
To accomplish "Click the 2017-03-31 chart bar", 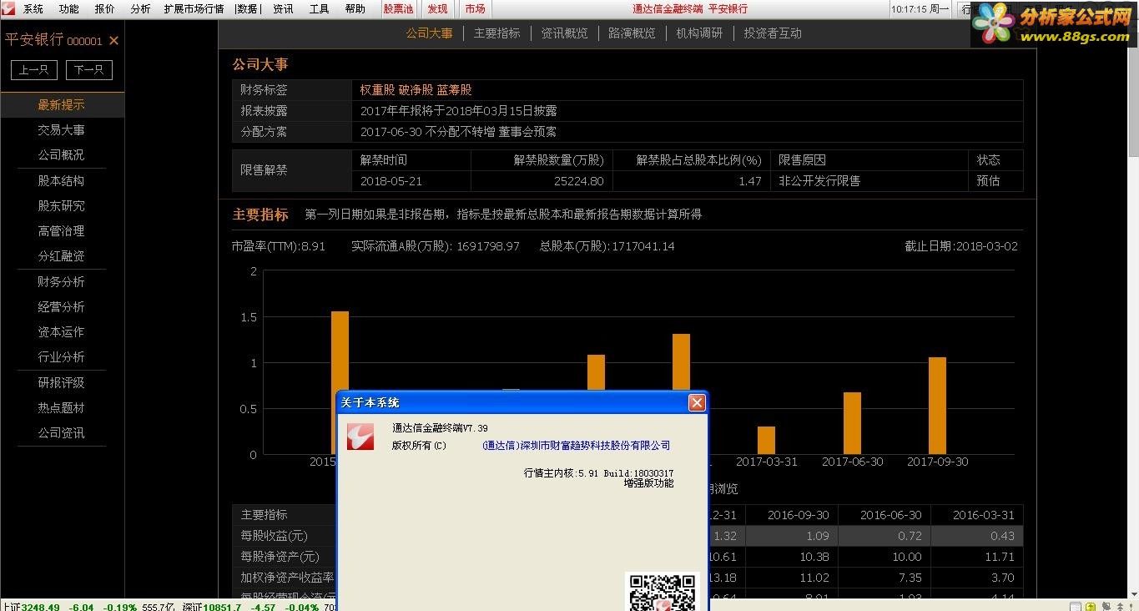I will tap(766, 441).
